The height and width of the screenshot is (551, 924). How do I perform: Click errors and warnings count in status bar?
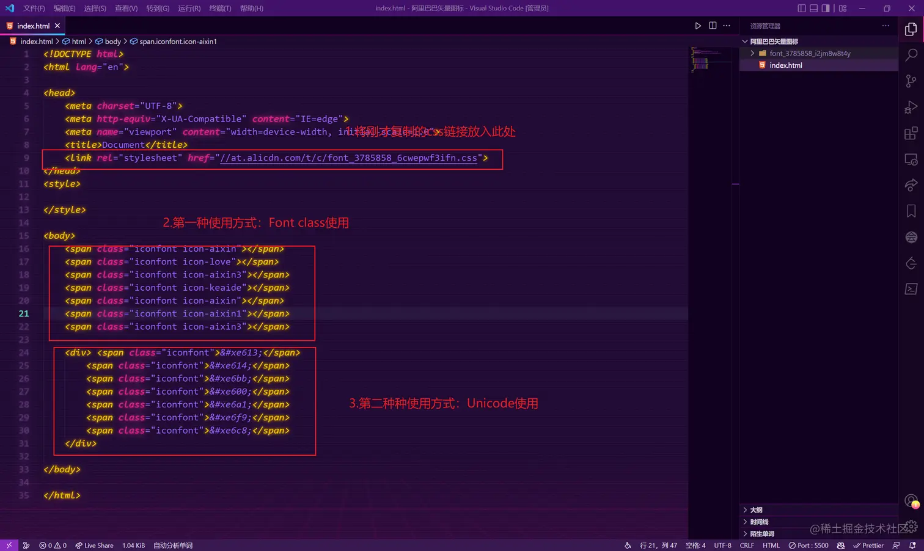[x=53, y=545]
